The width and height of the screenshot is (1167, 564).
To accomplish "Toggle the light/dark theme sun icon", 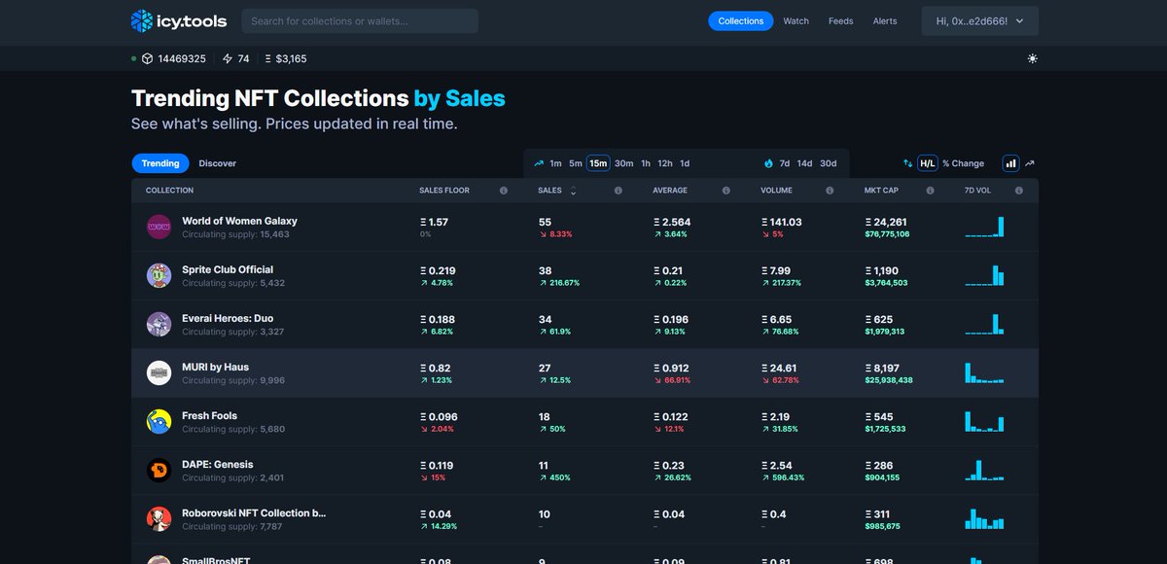I will pos(1032,58).
